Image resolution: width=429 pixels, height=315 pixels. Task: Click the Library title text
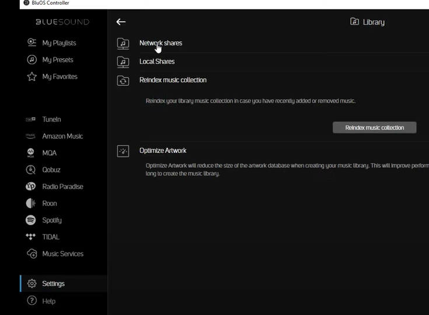coord(374,22)
